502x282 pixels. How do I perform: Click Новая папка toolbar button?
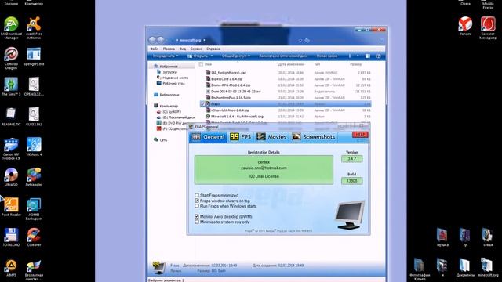tap(326, 56)
